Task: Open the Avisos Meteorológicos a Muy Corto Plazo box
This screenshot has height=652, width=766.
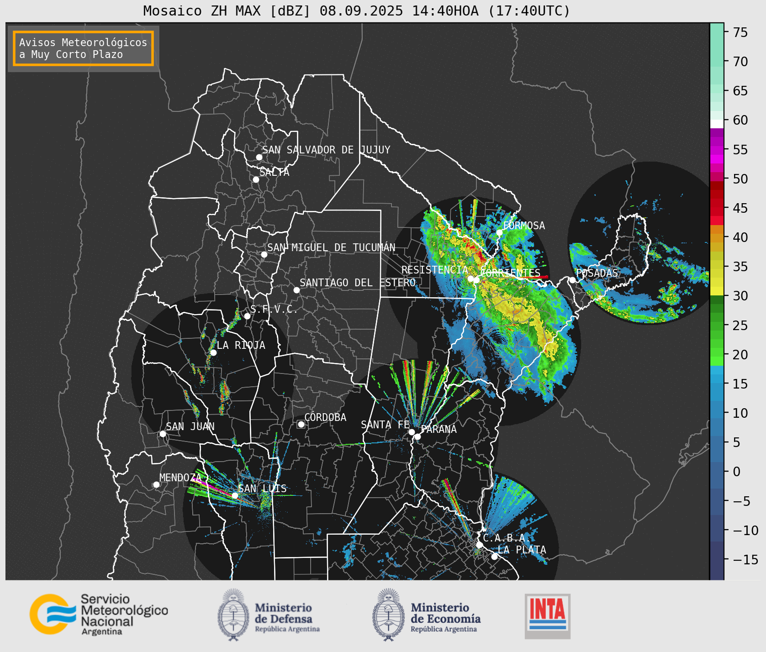Action: point(83,48)
